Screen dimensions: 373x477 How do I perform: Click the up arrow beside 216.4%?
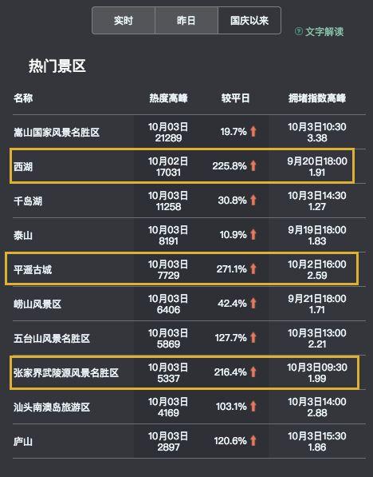[253, 372]
